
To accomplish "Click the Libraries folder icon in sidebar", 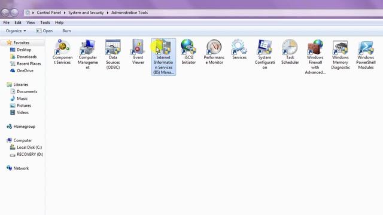I will 10,85.
